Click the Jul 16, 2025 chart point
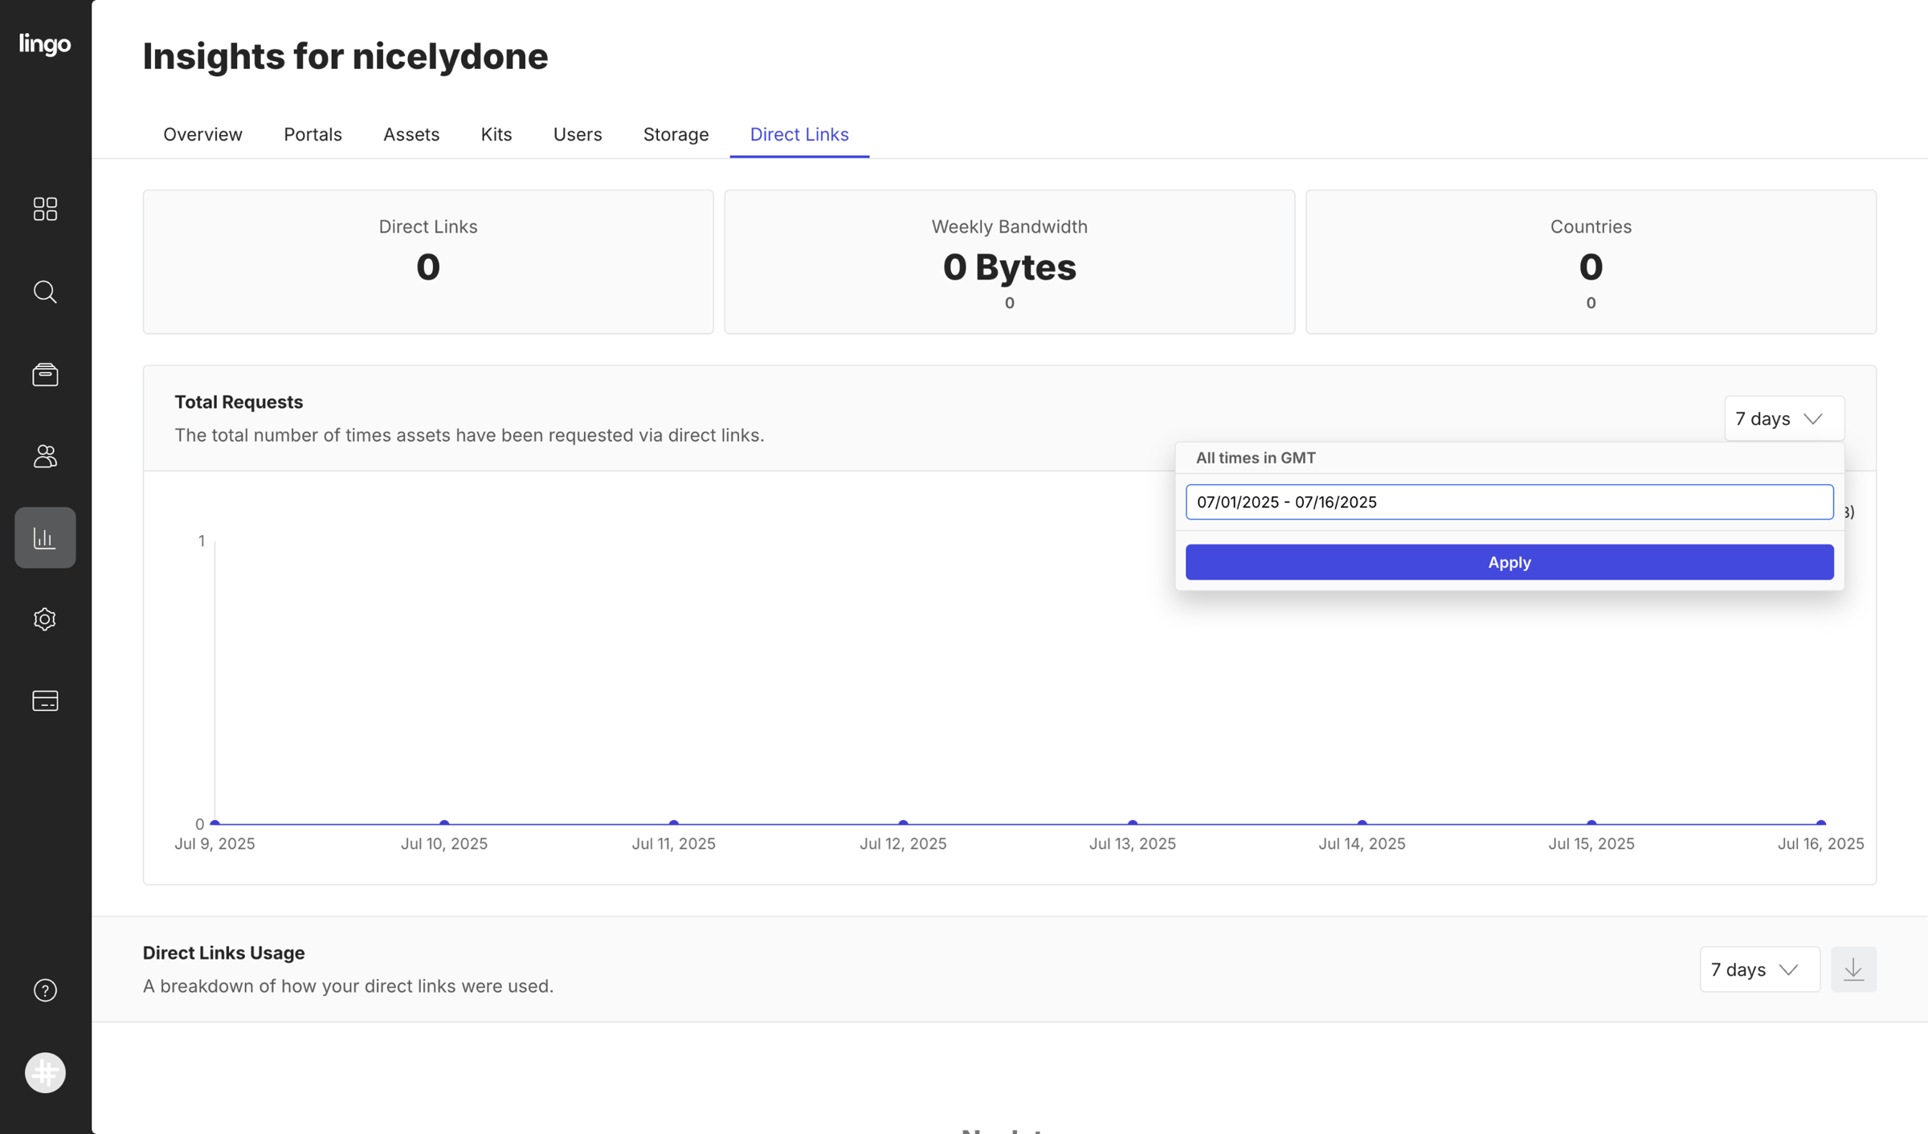Viewport: 1928px width, 1134px height. tap(1821, 823)
